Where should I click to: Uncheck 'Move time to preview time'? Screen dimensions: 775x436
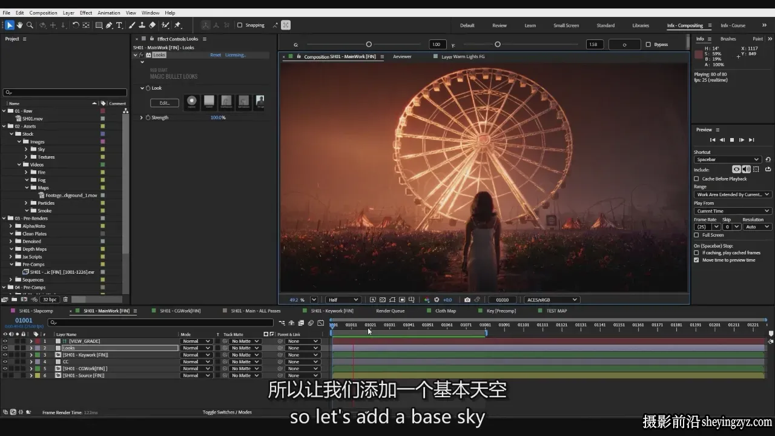click(696, 260)
